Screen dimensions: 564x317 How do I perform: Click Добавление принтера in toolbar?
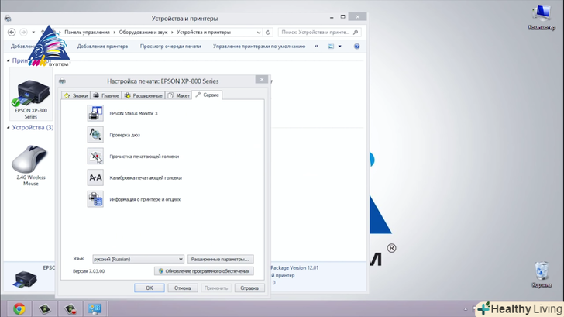(x=102, y=46)
